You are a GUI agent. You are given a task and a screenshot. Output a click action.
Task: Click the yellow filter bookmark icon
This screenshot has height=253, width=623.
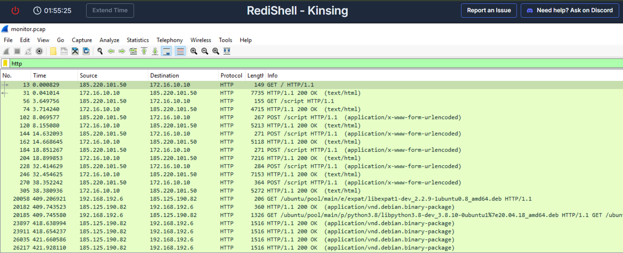pyautogui.click(x=5, y=63)
